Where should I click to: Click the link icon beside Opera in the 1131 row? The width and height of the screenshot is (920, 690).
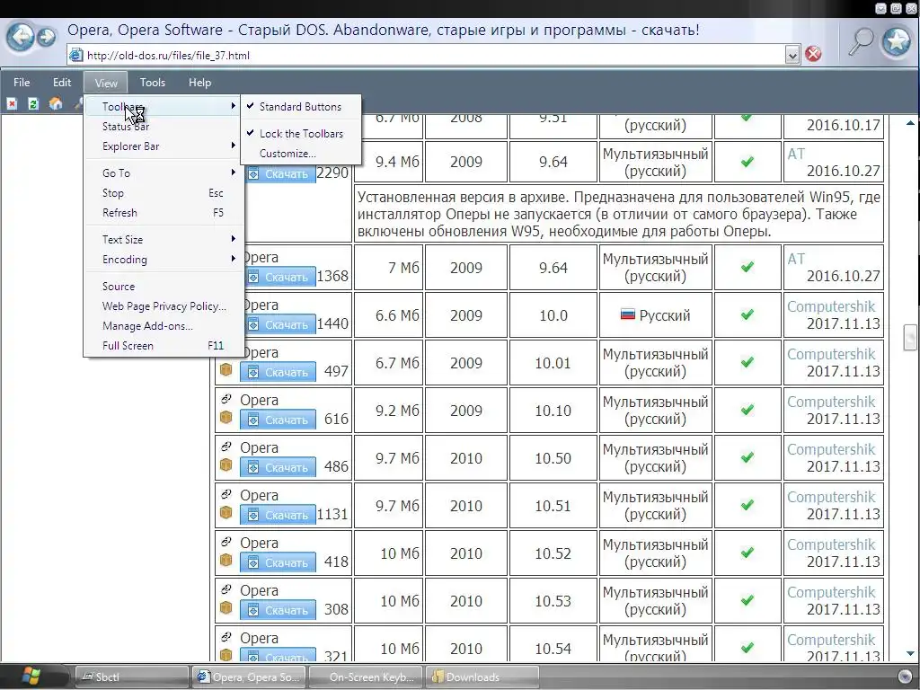pos(226,494)
